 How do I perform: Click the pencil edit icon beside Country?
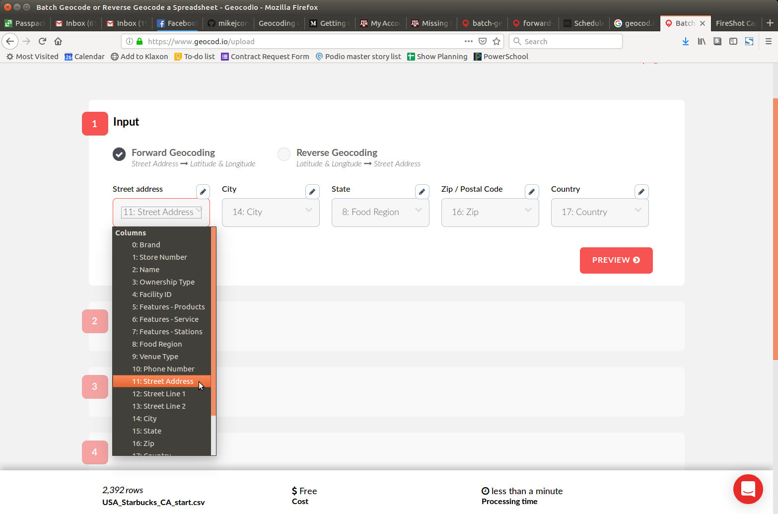[641, 192]
